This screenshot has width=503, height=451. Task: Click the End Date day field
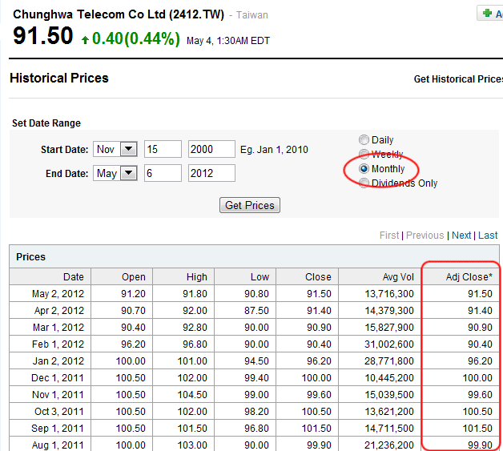tap(163, 174)
